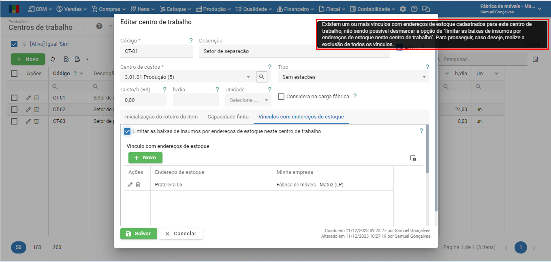
Task: Click page help icon beside Centros de trabalho title
Action: click(99, 26)
